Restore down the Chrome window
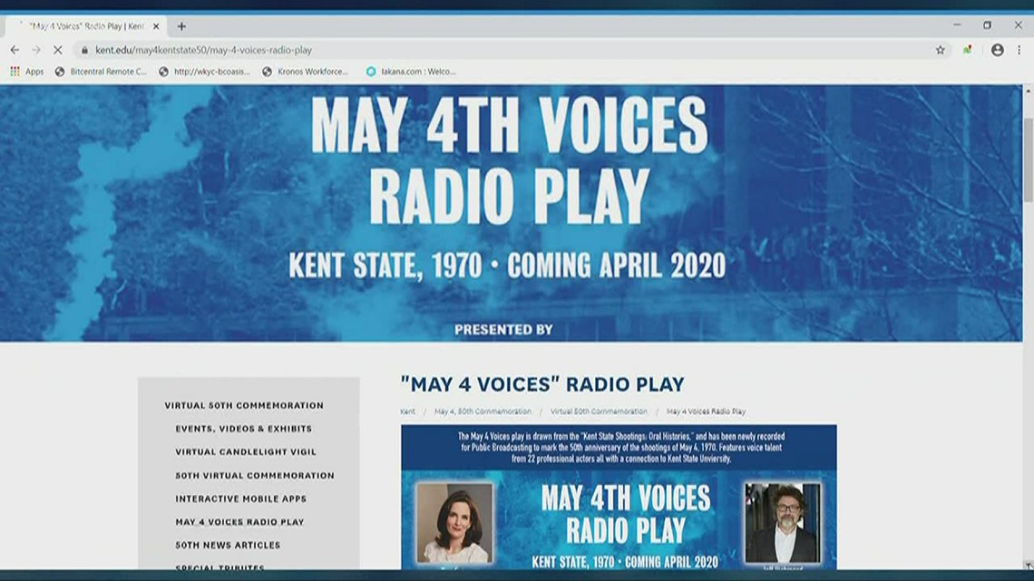Image resolution: width=1034 pixels, height=581 pixels. click(987, 25)
